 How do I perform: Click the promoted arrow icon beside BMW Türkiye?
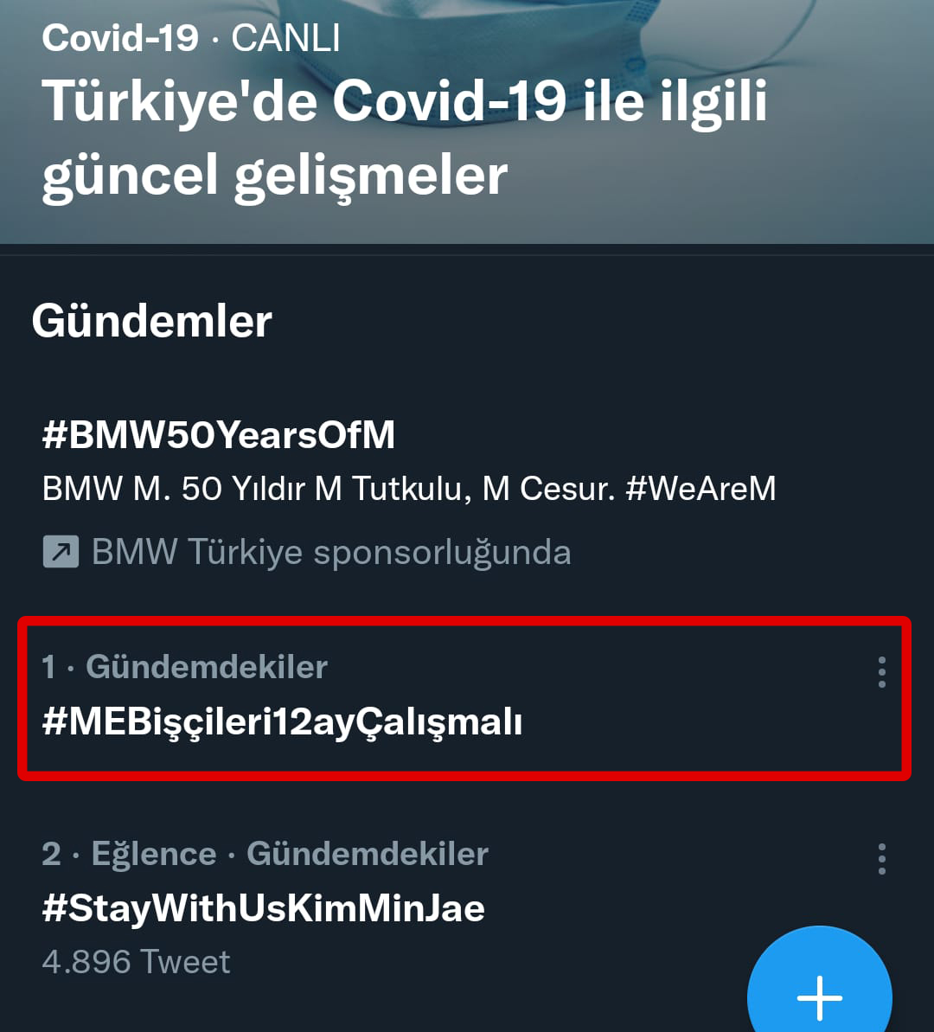61,552
